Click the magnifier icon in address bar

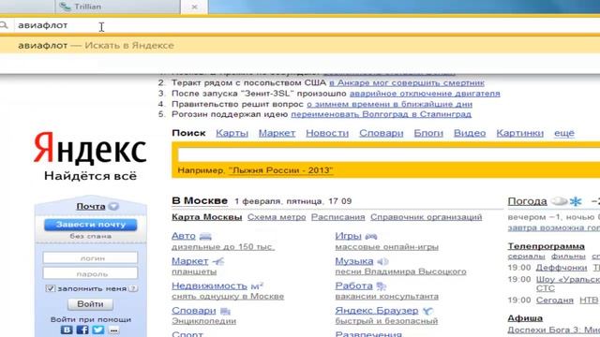coord(4,25)
